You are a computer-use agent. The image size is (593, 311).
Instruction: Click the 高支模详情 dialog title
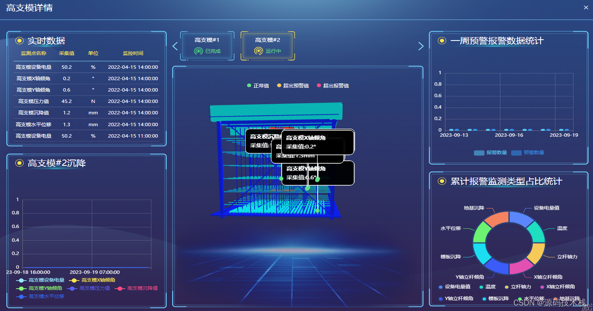30,8
